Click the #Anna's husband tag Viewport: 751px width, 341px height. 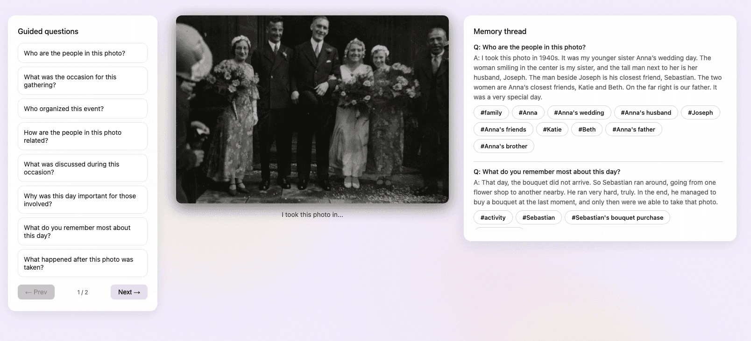(646, 112)
